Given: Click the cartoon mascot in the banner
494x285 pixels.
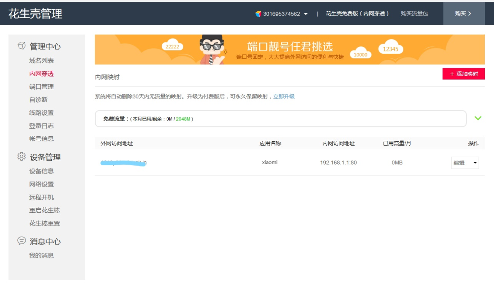Looking at the screenshot, I should 212,49.
